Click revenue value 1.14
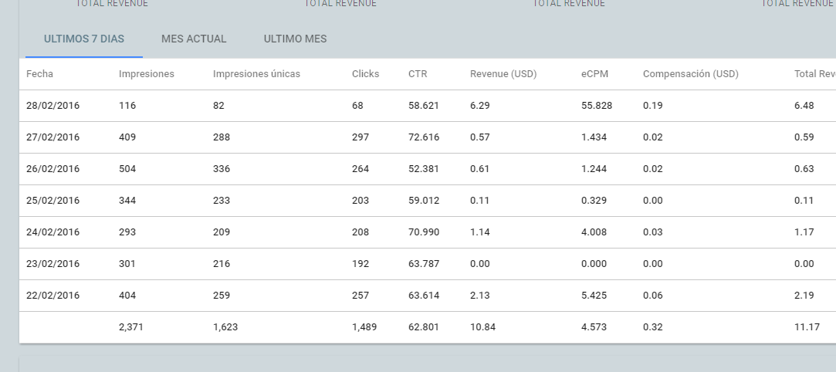Image resolution: width=836 pixels, height=372 pixels. tap(480, 232)
